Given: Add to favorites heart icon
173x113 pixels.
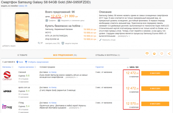Looking at the screenshot, I should pos(162,53).
